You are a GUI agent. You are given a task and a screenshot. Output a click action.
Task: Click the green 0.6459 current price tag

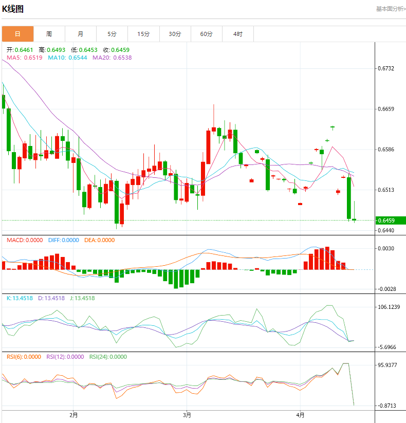tap(391, 220)
